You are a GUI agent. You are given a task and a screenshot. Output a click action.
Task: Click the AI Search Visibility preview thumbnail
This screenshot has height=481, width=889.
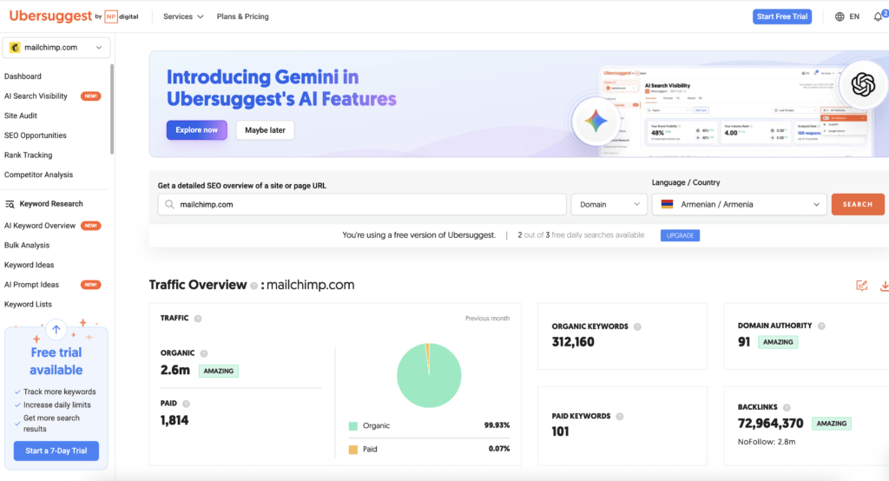734,111
